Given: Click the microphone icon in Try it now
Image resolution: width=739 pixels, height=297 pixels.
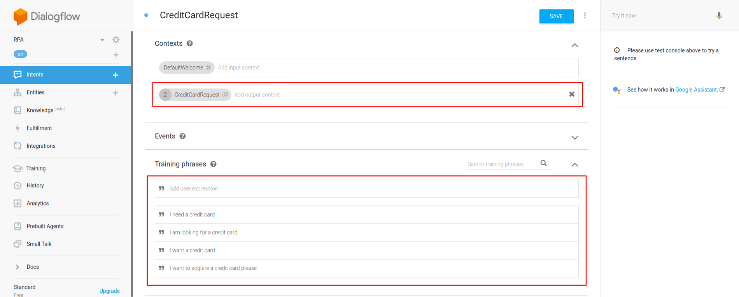Looking at the screenshot, I should [719, 16].
